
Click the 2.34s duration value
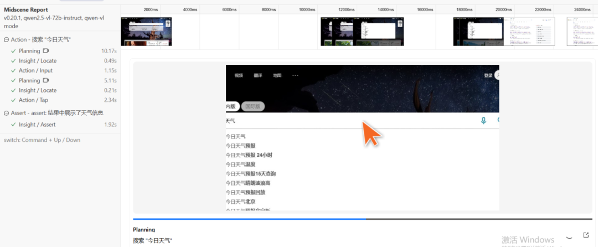tap(110, 100)
